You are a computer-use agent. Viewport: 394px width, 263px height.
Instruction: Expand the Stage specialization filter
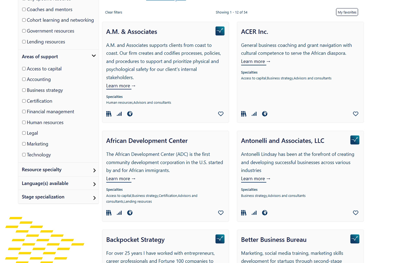tap(94, 197)
